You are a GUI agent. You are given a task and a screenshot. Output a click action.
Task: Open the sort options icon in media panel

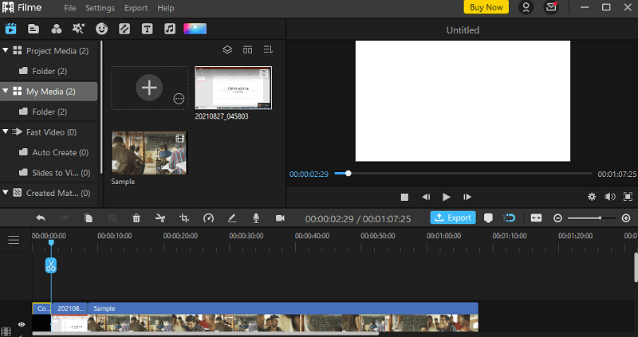coord(268,49)
